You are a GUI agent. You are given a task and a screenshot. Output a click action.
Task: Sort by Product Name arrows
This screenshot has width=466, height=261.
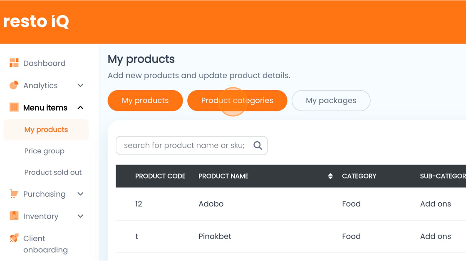330,176
